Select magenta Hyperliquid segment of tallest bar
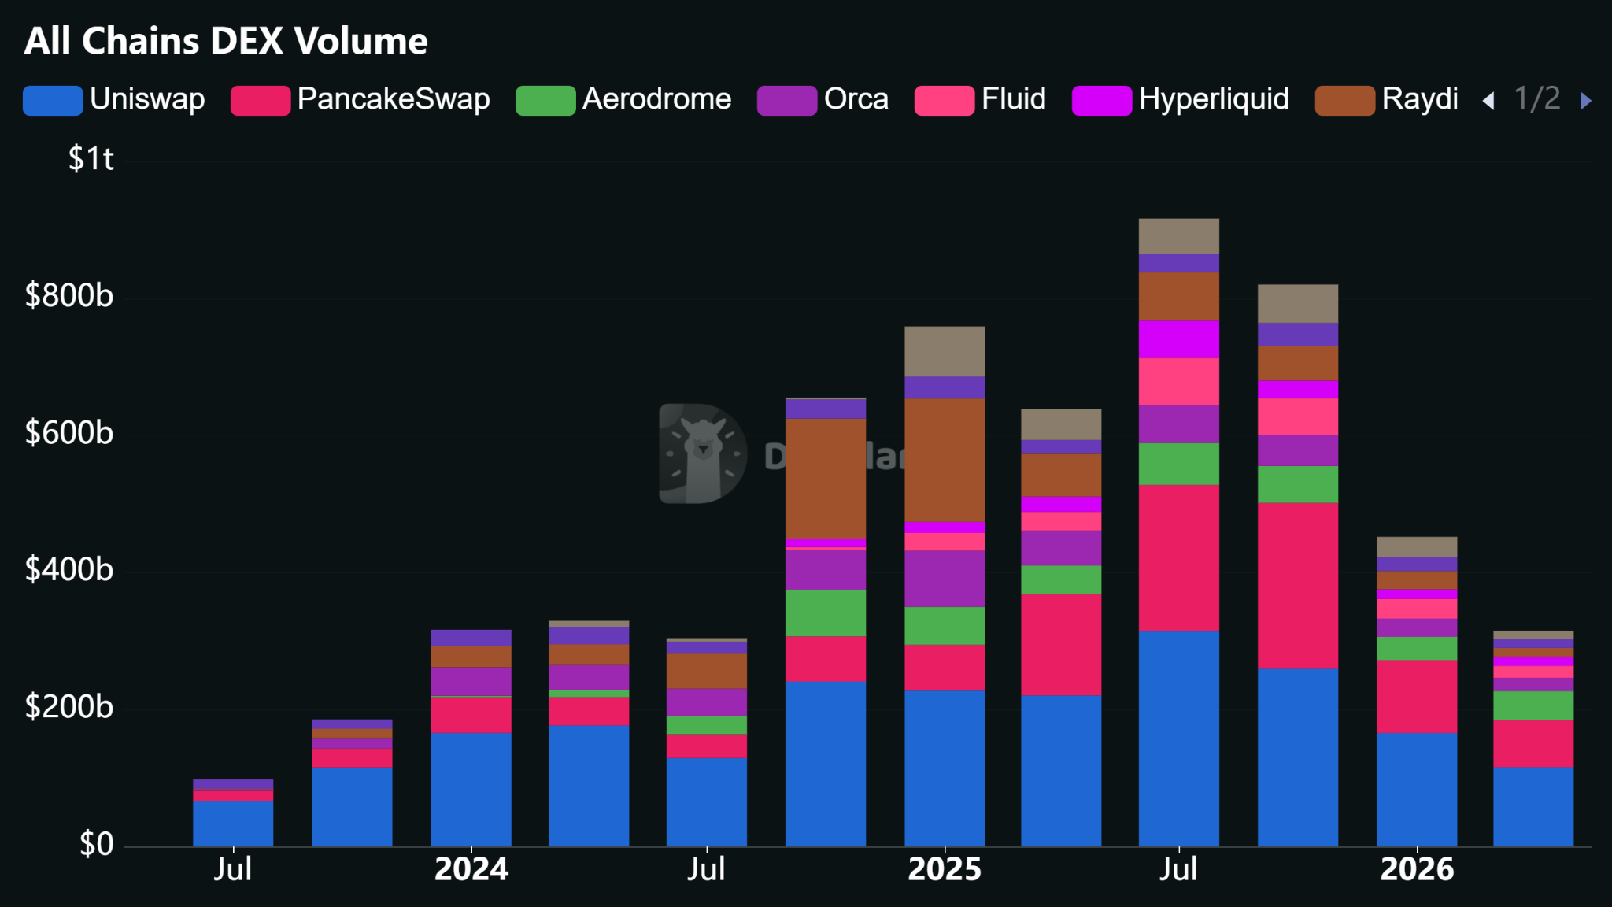Viewport: 1612px width, 907px height. click(x=1178, y=339)
